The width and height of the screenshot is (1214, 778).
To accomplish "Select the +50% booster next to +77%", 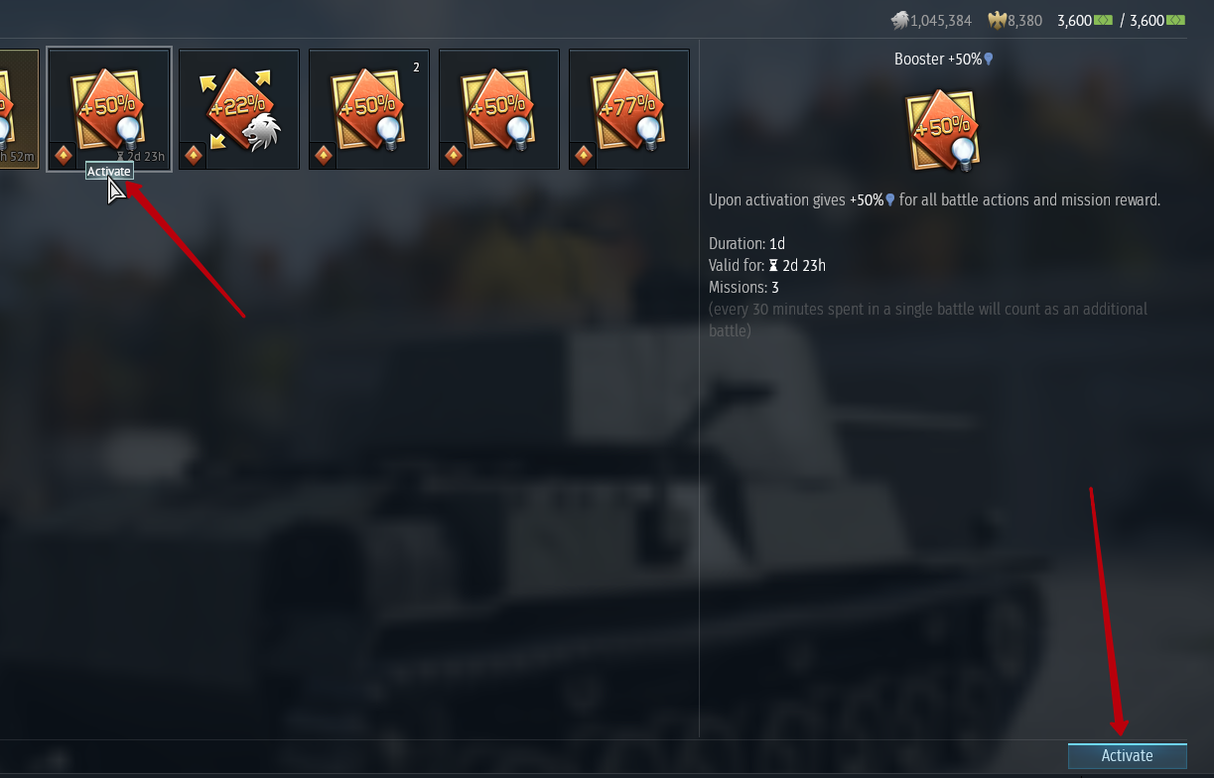I will (x=499, y=109).
